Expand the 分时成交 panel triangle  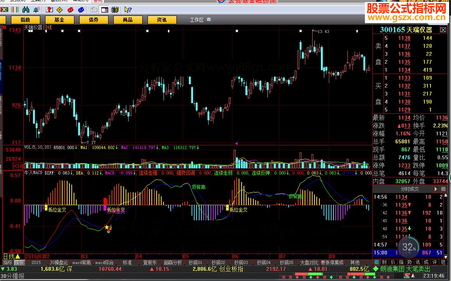click(435, 189)
